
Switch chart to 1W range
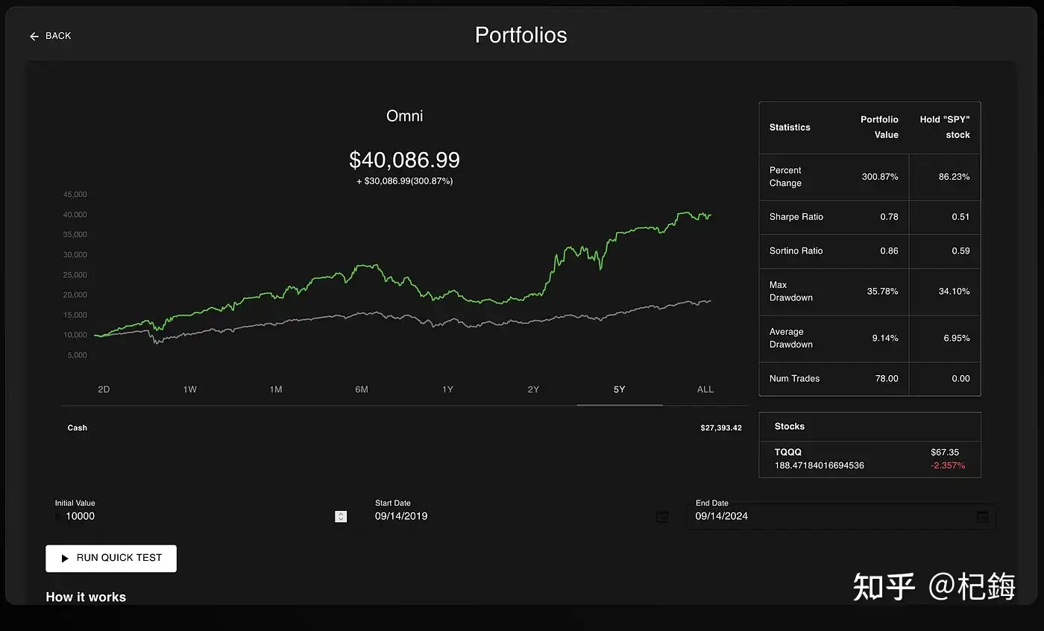coord(189,389)
